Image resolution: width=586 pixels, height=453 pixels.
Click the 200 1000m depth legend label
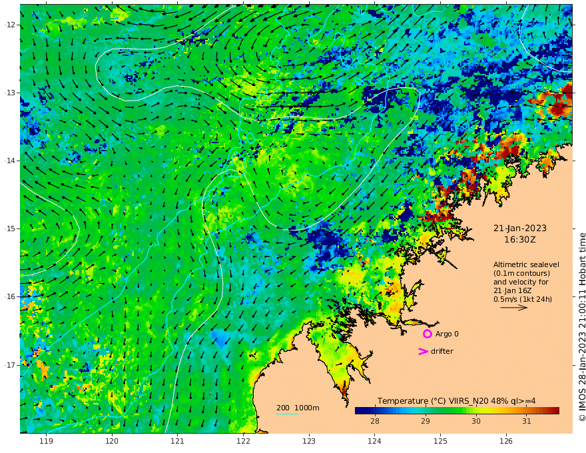tap(298, 408)
